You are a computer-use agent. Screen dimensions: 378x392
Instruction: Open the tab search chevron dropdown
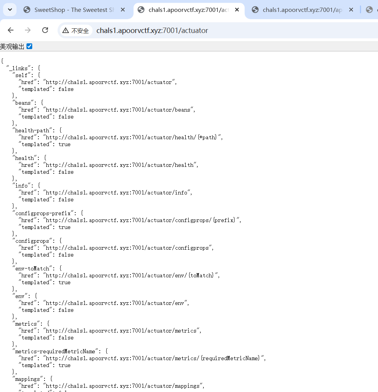click(10, 10)
